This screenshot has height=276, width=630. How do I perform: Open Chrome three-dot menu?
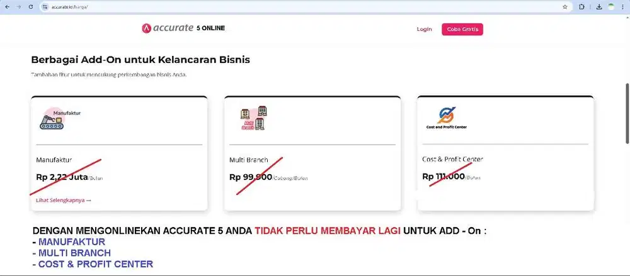click(x=623, y=7)
